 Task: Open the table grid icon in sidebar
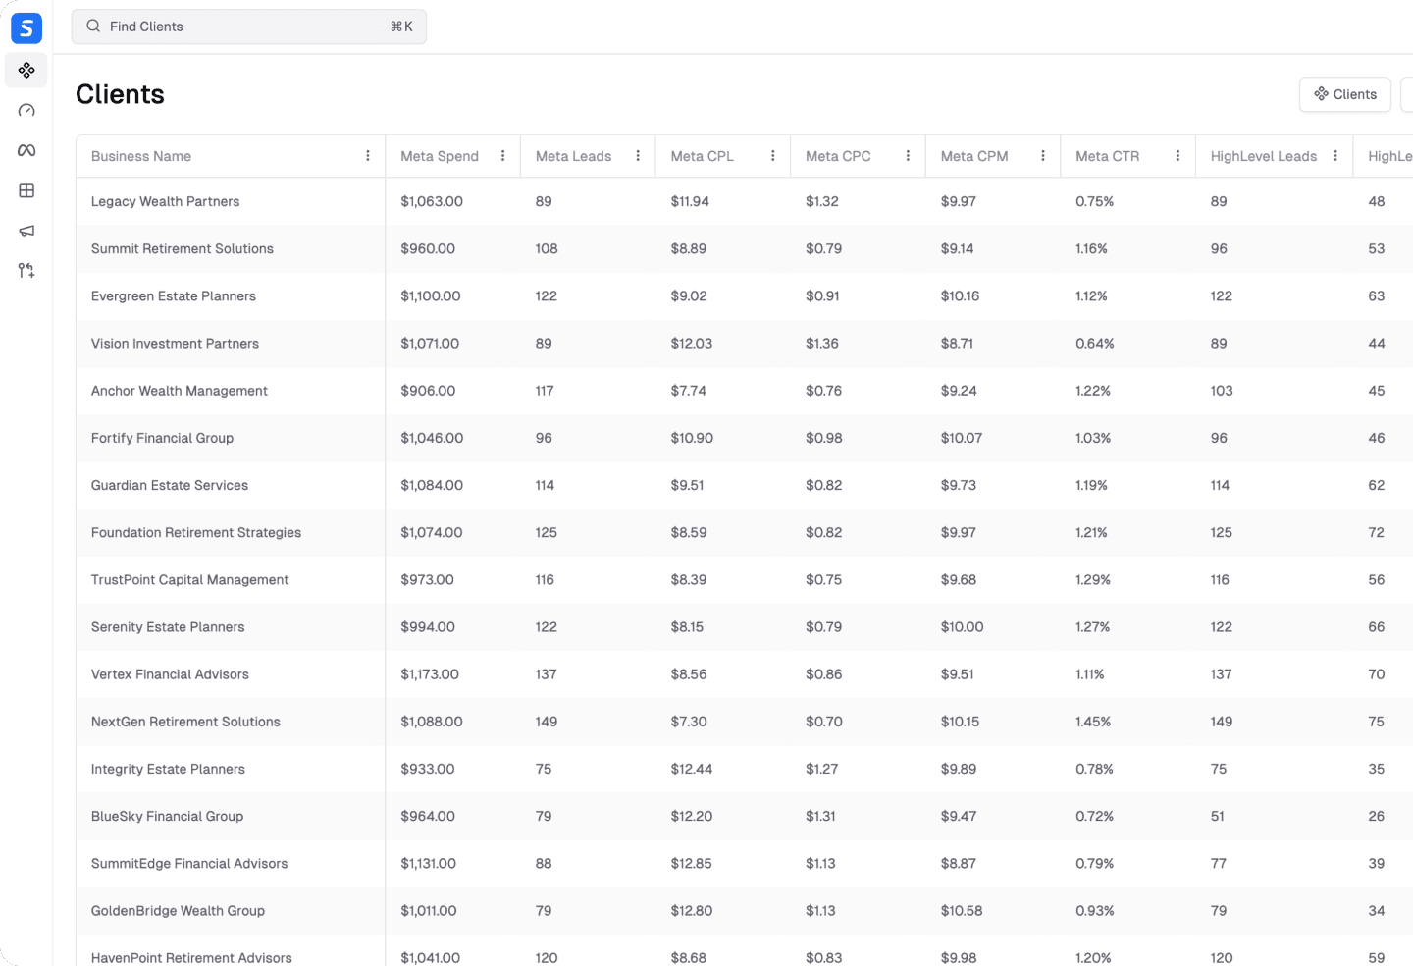[x=26, y=190]
